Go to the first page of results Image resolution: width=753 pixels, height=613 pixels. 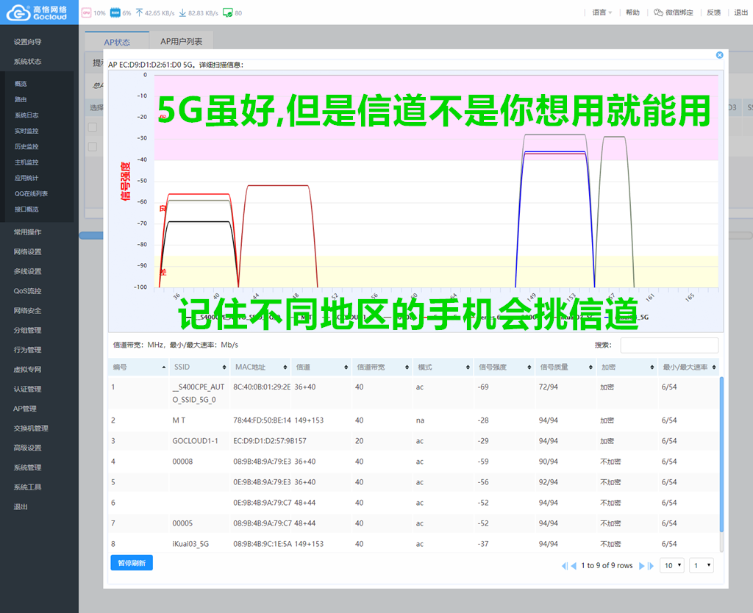pos(565,566)
